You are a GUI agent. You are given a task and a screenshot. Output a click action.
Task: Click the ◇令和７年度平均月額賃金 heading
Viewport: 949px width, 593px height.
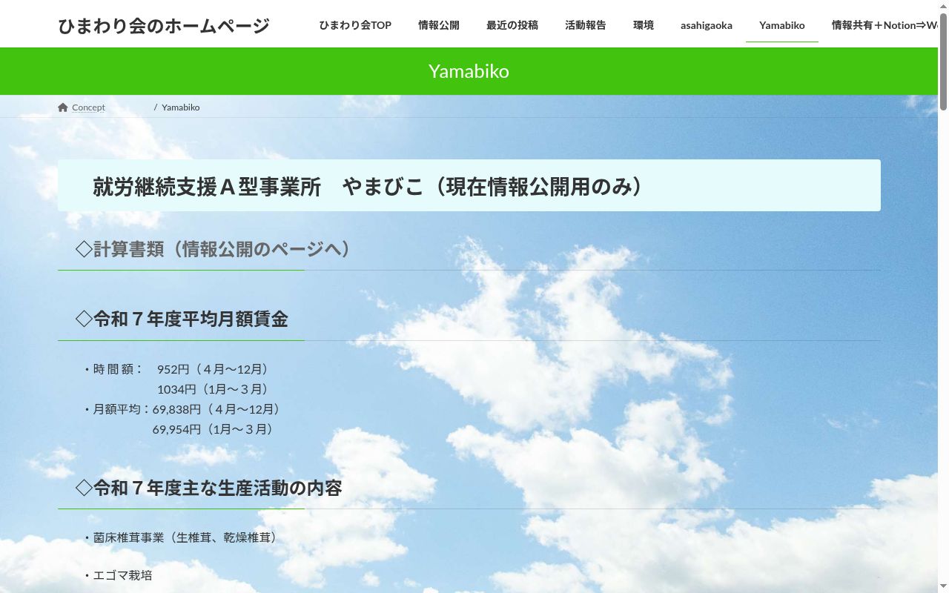click(x=182, y=319)
